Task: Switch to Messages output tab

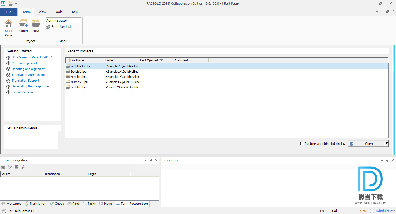Action: pos(11,204)
